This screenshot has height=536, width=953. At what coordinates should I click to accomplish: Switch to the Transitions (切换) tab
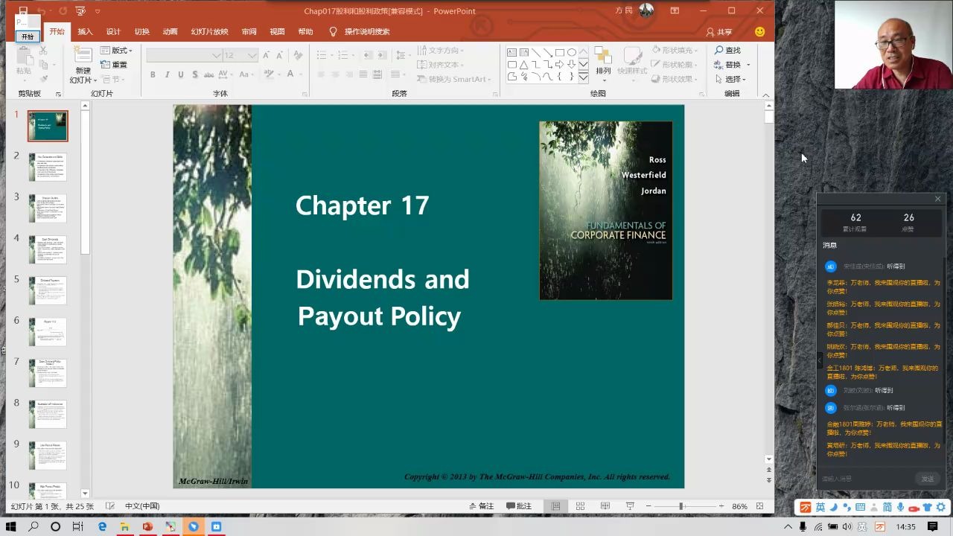point(141,32)
